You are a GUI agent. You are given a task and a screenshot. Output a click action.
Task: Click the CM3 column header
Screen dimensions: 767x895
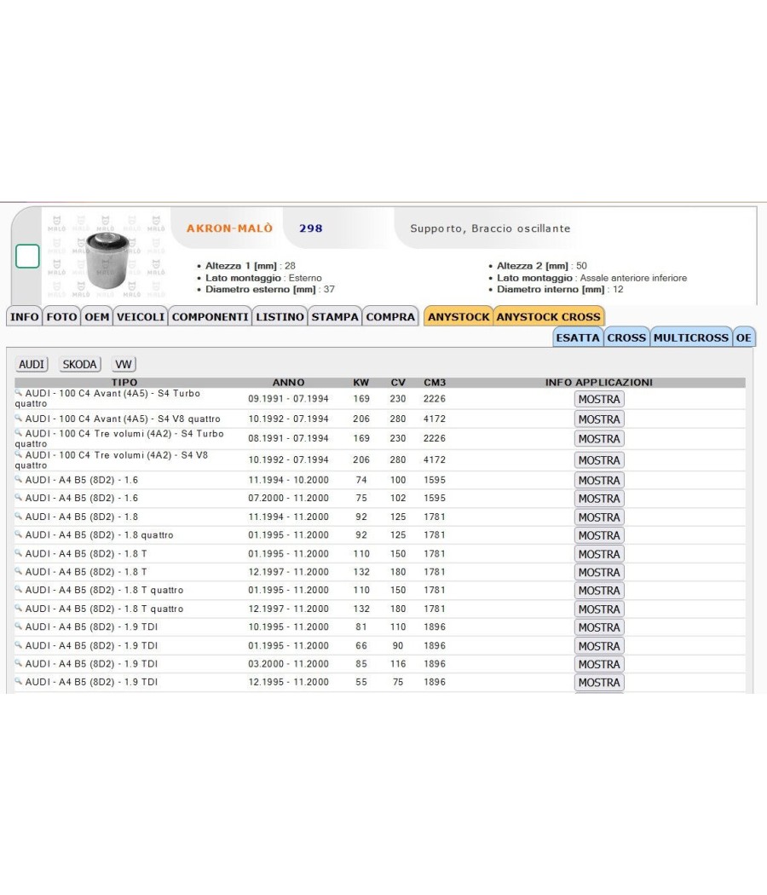point(435,383)
